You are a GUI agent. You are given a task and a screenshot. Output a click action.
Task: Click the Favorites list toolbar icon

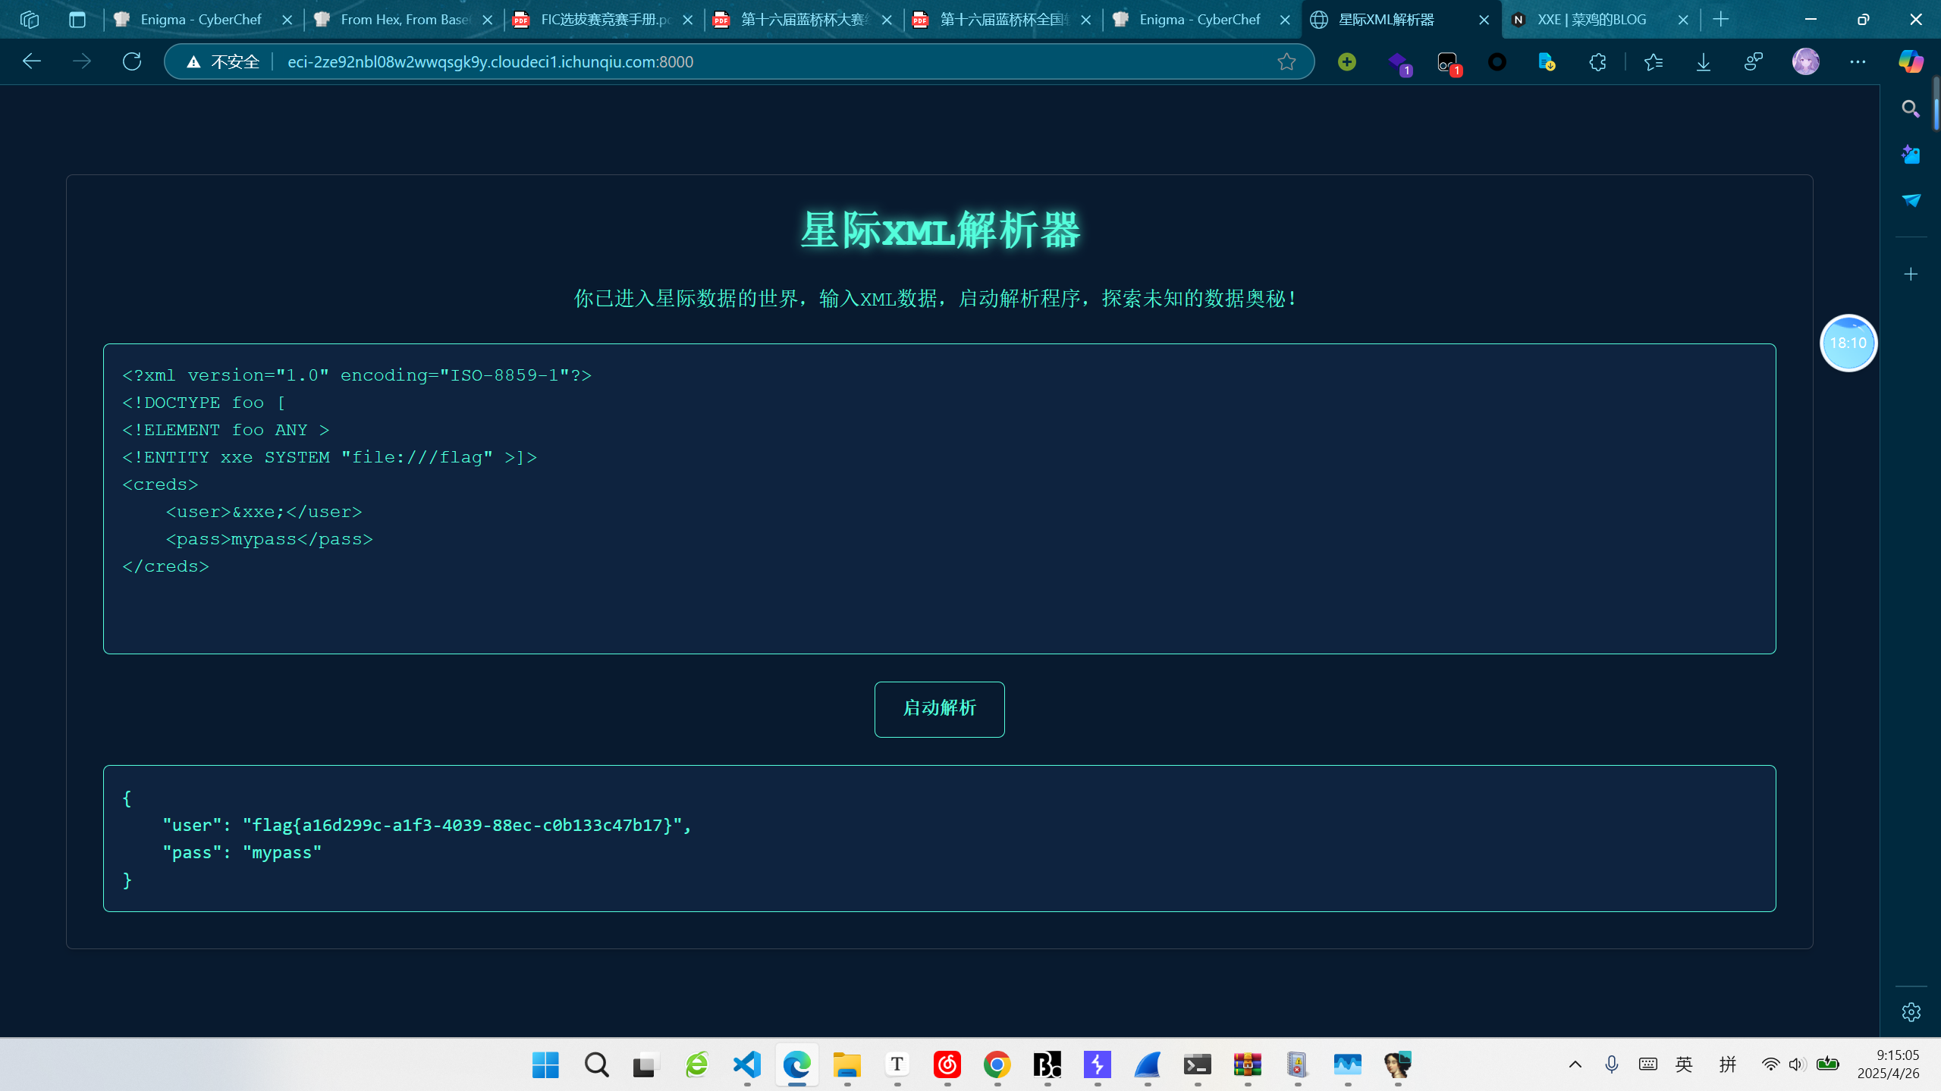(1654, 61)
